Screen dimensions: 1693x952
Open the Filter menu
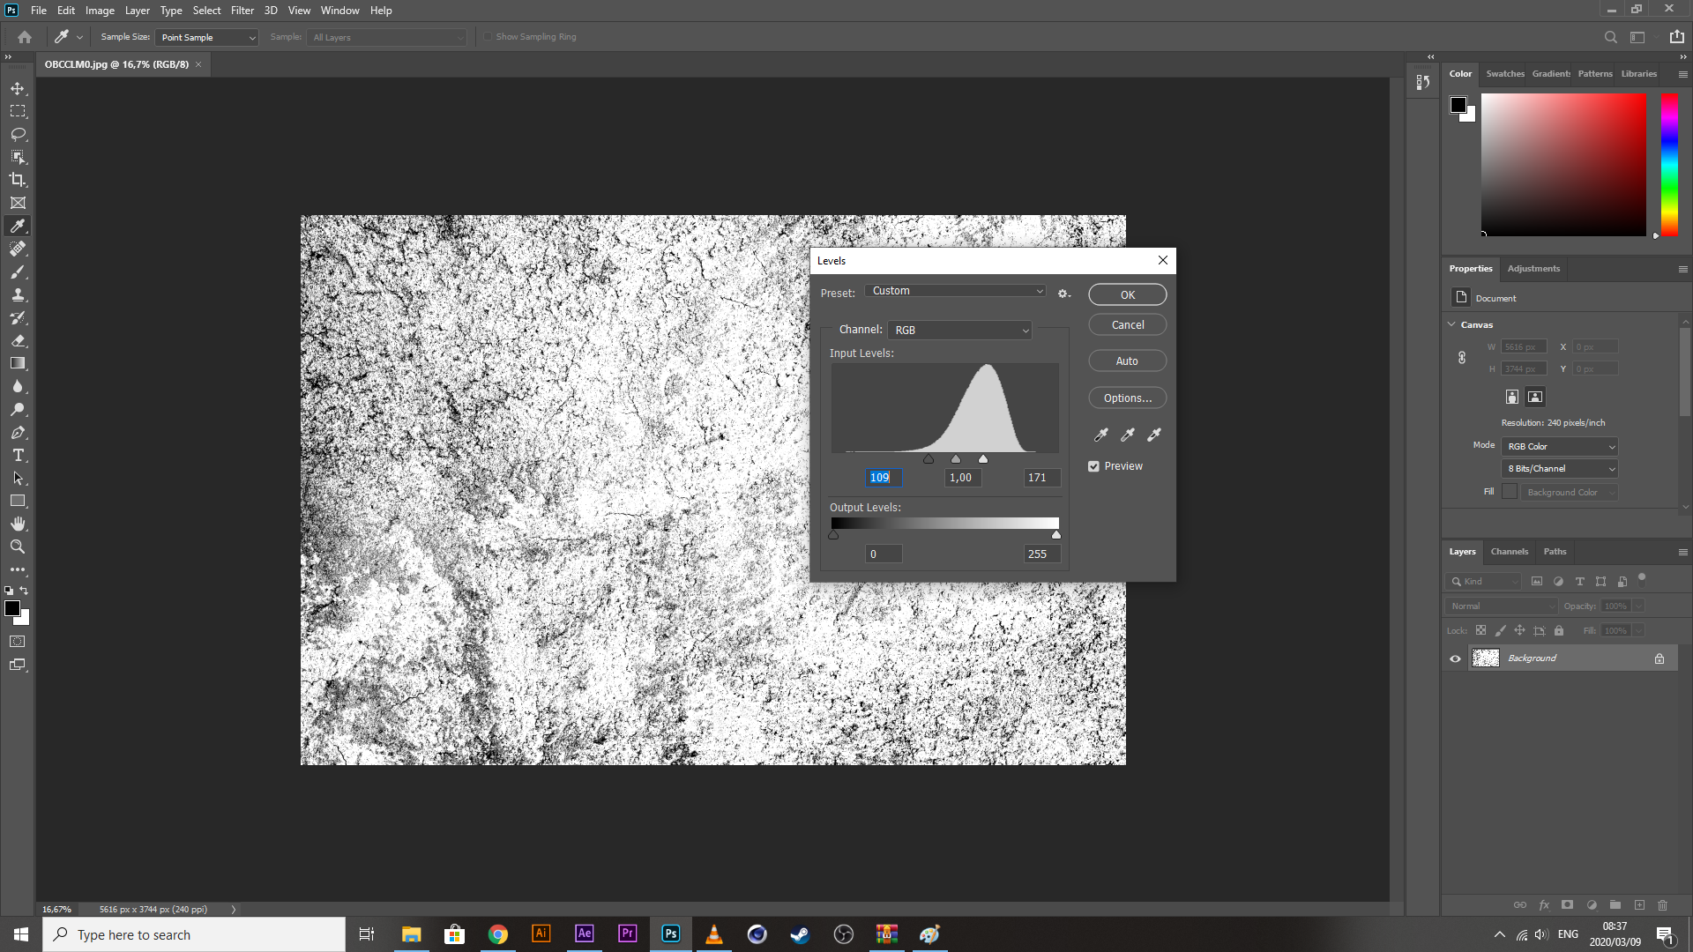coord(242,11)
